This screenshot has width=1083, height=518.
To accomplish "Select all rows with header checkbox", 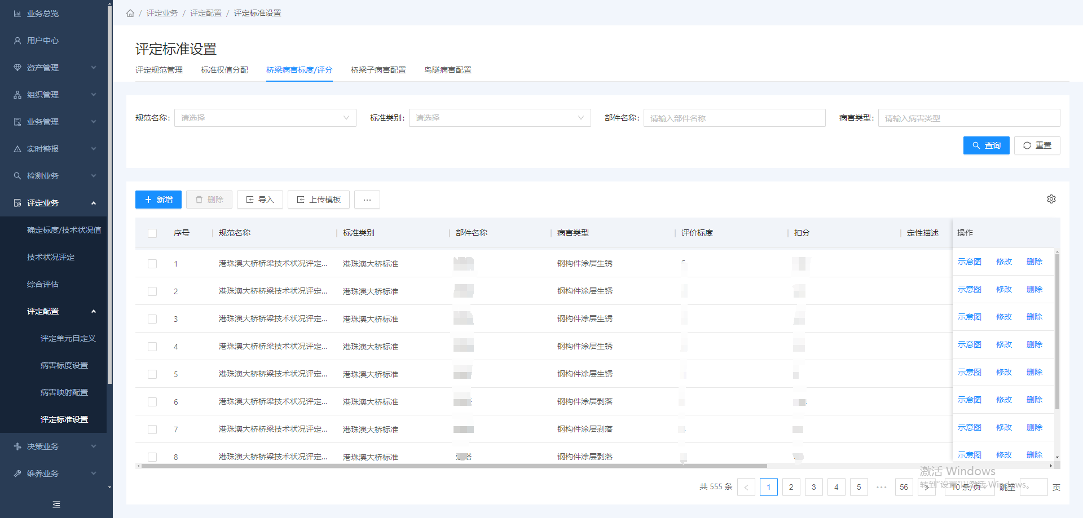I will (x=152, y=233).
